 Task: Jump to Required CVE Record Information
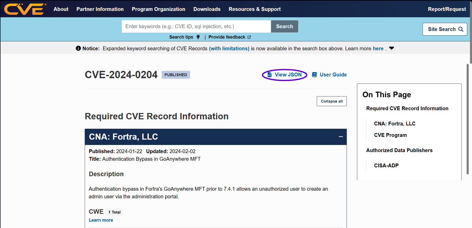407,108
